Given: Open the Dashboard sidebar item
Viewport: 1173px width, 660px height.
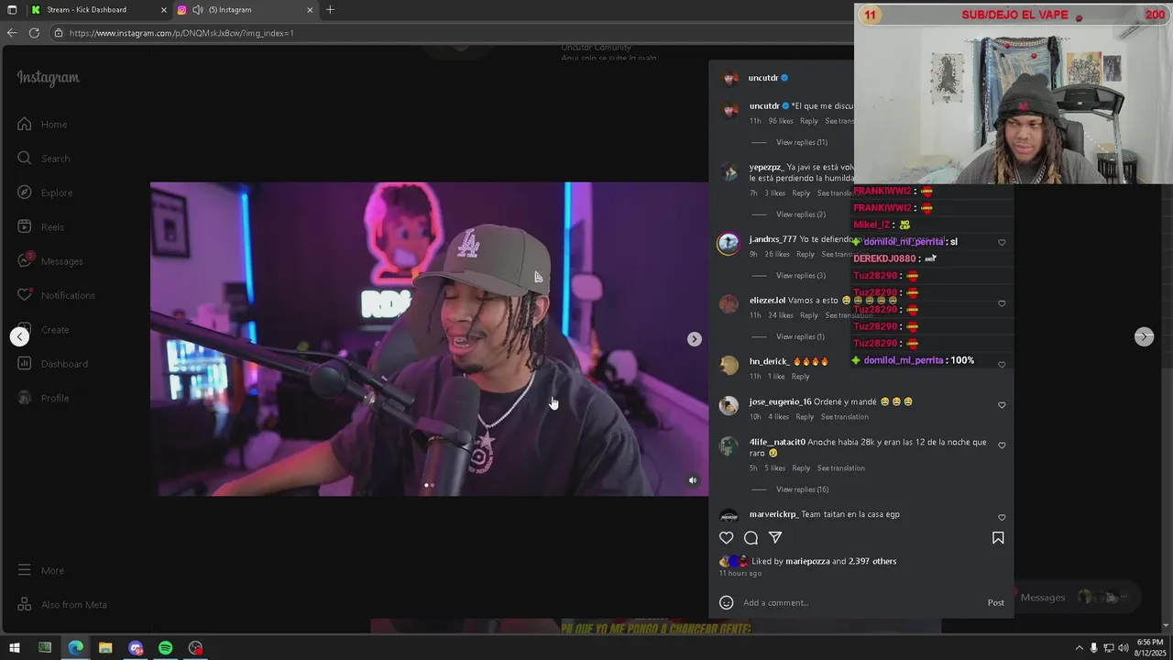Looking at the screenshot, I should click(x=52, y=364).
